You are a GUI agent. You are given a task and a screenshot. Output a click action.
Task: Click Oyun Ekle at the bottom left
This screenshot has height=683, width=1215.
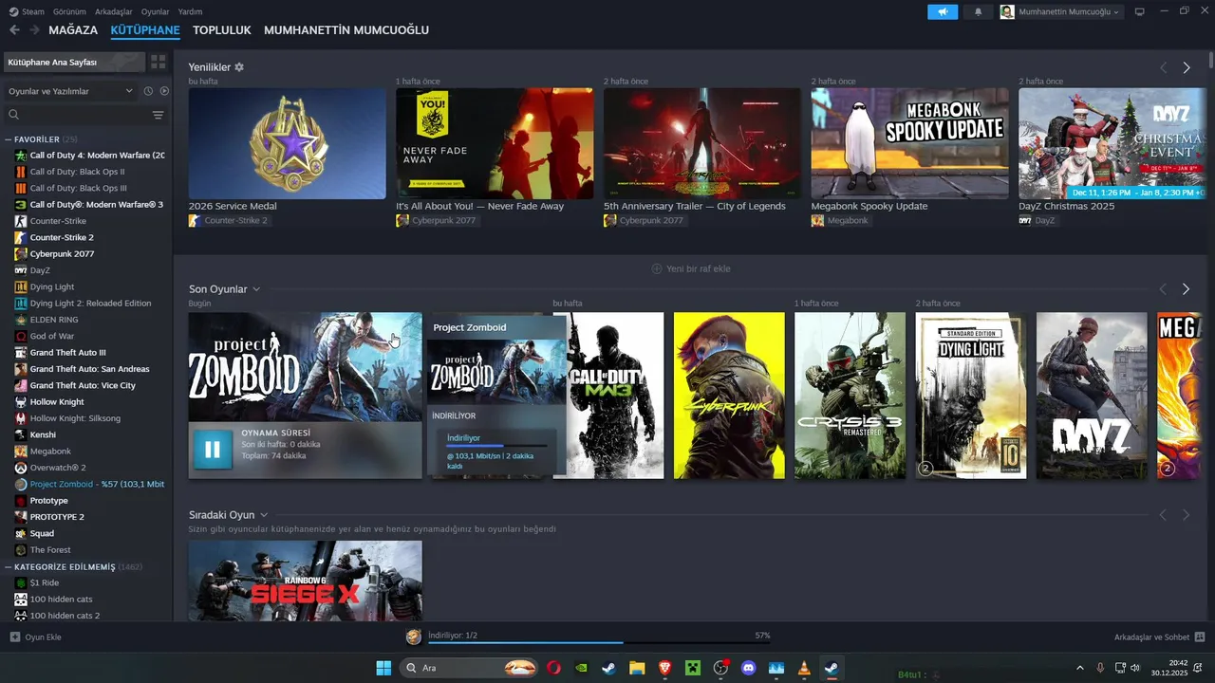35,637
